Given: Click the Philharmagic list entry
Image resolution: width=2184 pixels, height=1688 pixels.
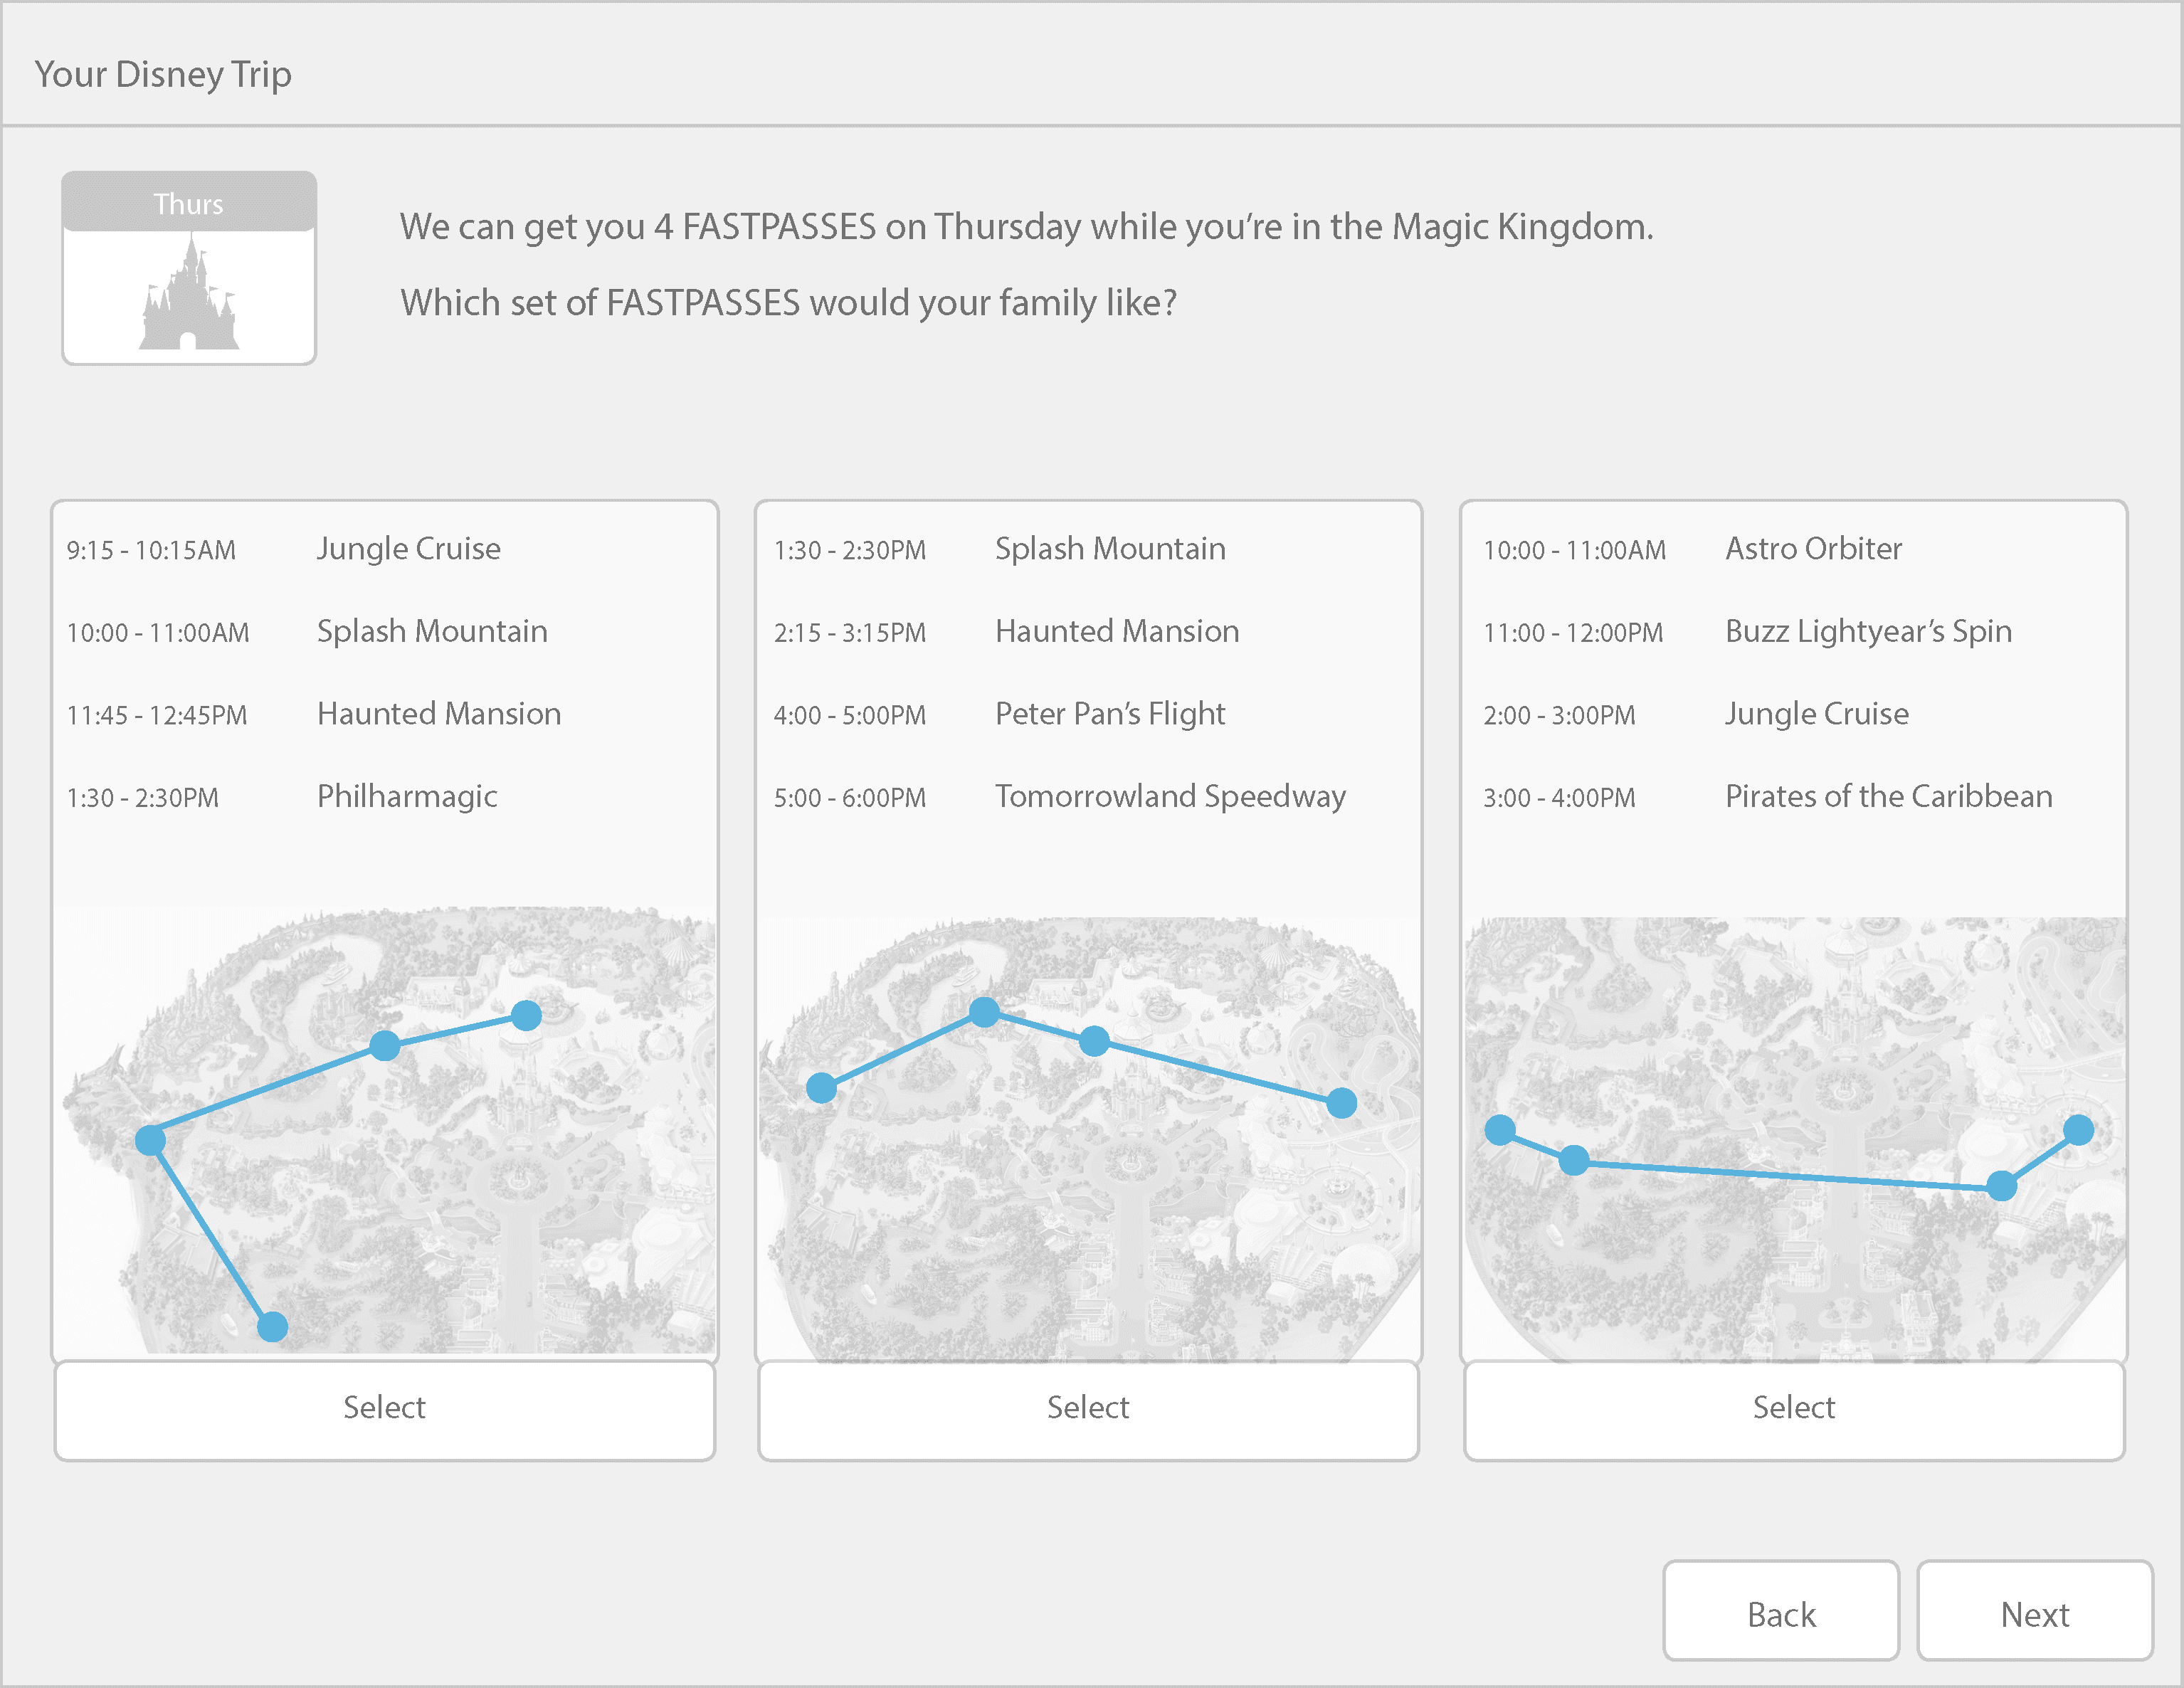Looking at the screenshot, I should (407, 797).
